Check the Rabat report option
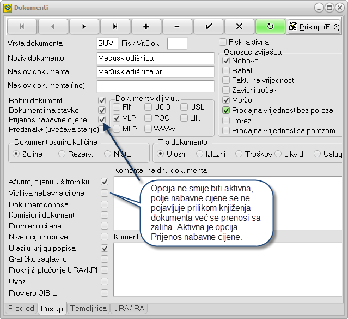This screenshot has height=319, width=348. tap(227, 71)
